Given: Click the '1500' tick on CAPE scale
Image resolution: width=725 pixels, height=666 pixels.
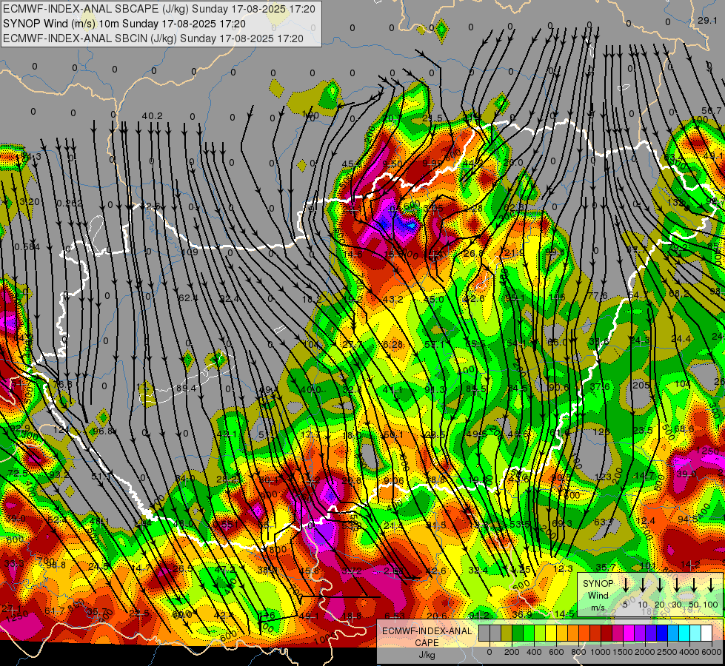Looking at the screenshot, I should point(622,652).
